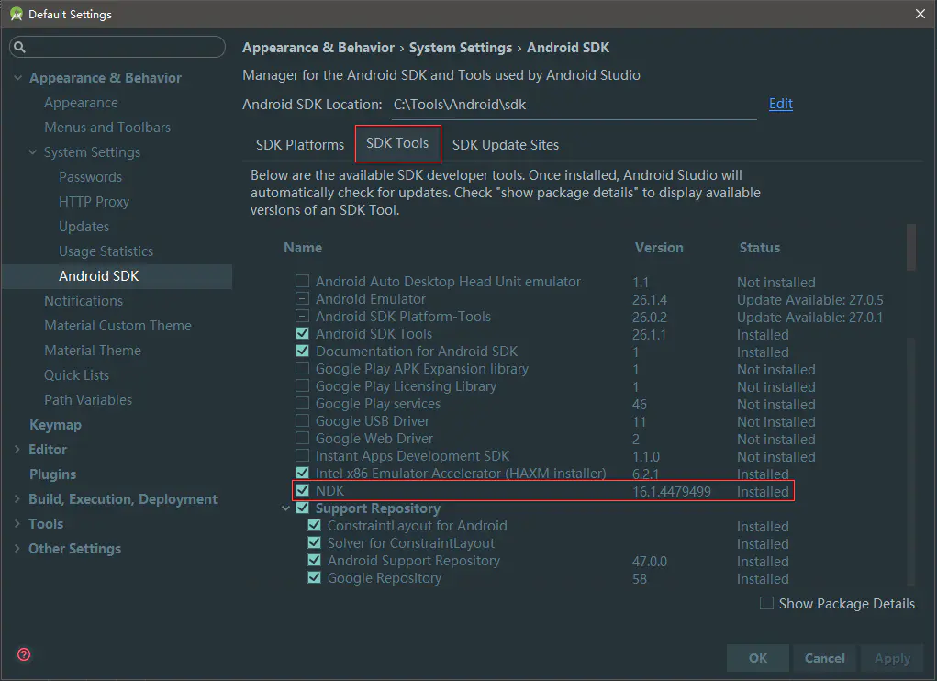Uncheck Solver for ConstraintLayout
Image resolution: width=937 pixels, height=681 pixels.
pyautogui.click(x=315, y=542)
